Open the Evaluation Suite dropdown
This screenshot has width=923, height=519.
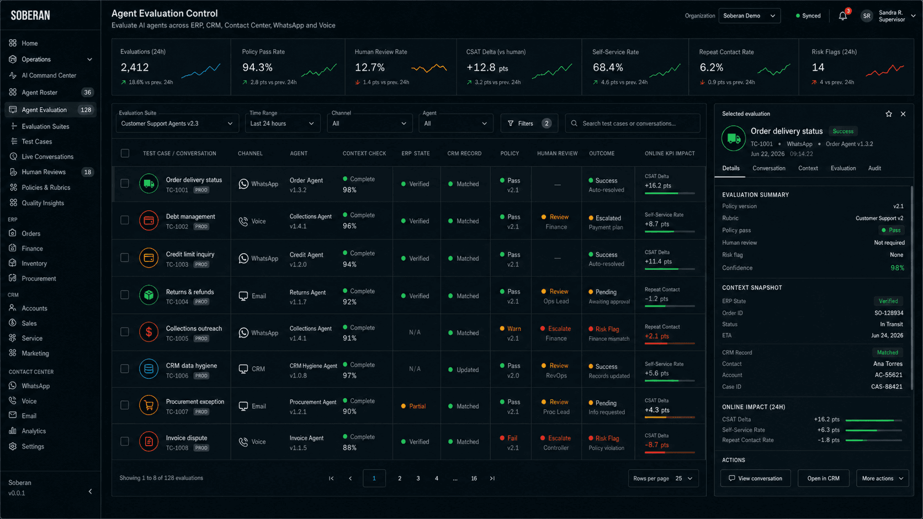pyautogui.click(x=177, y=124)
